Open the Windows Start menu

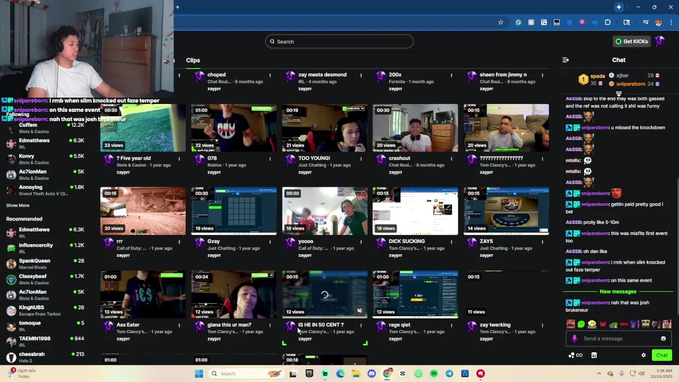pyautogui.click(x=199, y=374)
